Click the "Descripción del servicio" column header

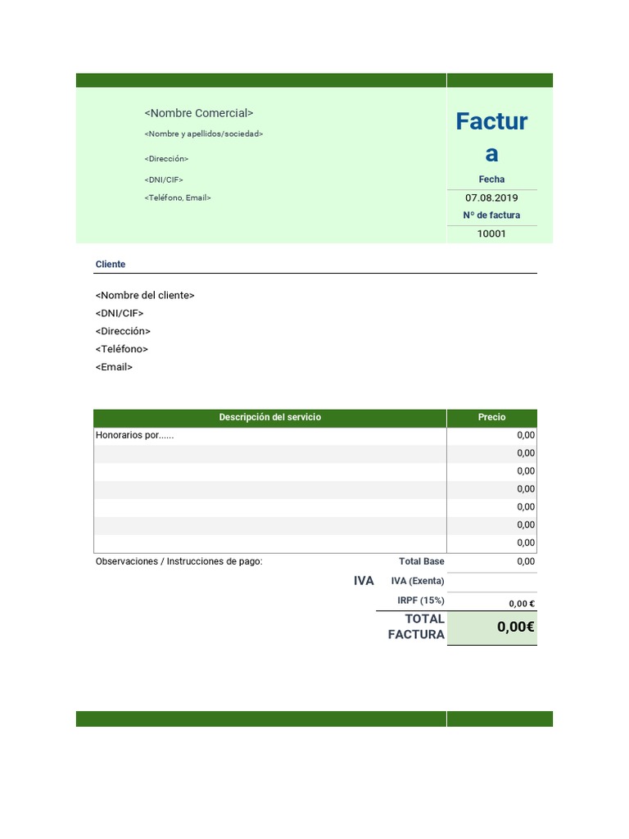pos(269,418)
